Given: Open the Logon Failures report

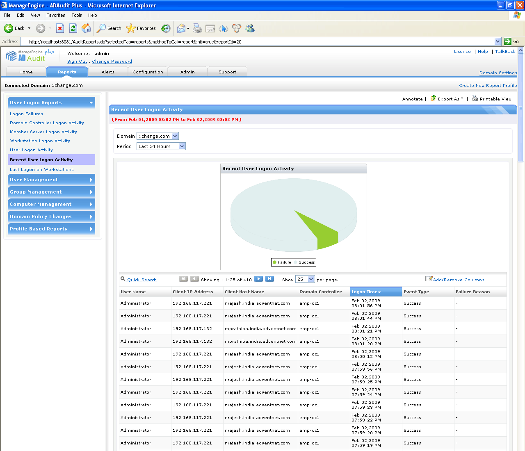Looking at the screenshot, I should coord(26,114).
